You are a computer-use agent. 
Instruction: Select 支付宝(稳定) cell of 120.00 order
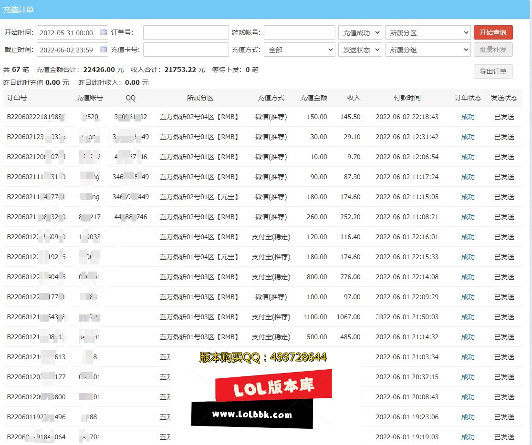pos(271,237)
